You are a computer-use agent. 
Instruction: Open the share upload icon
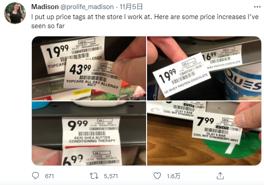tap(220, 176)
